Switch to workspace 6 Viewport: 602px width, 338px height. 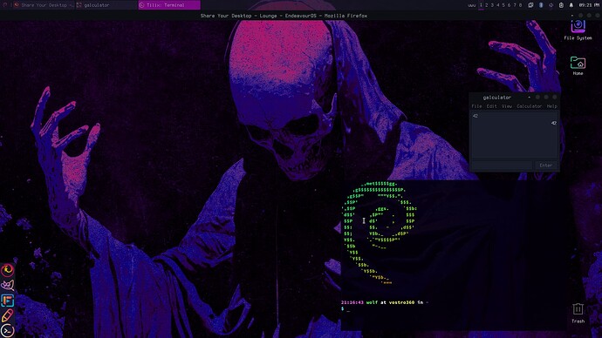click(510, 5)
